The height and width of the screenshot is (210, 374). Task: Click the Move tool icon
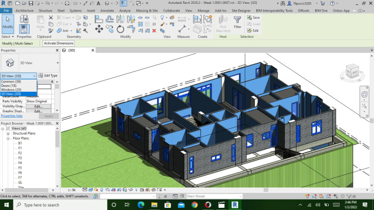point(99,29)
